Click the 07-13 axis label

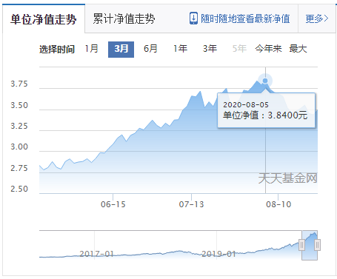(191, 204)
